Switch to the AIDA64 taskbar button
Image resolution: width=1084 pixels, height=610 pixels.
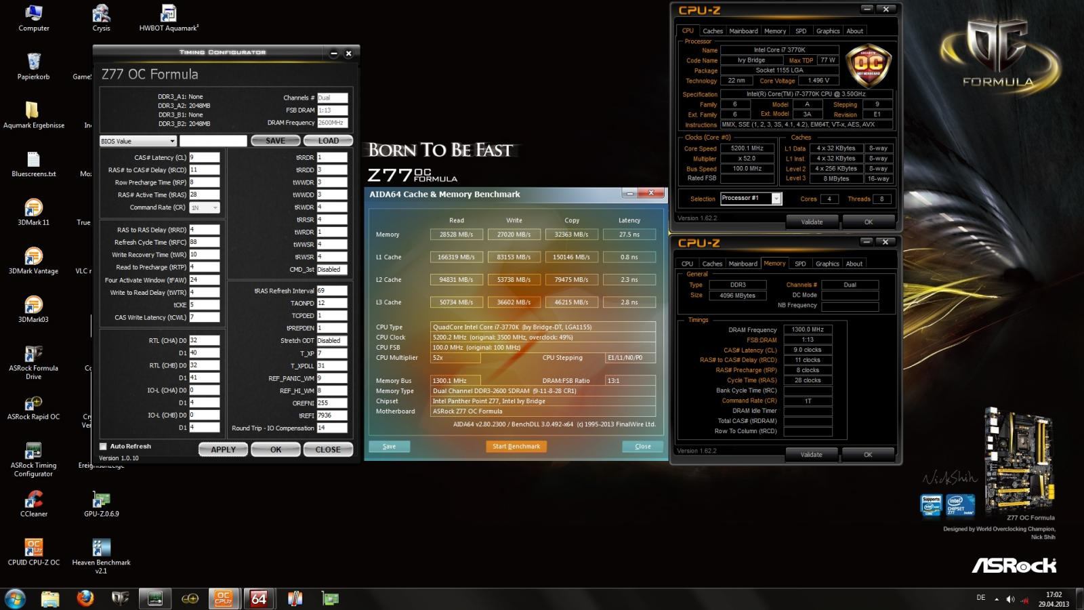point(259,598)
